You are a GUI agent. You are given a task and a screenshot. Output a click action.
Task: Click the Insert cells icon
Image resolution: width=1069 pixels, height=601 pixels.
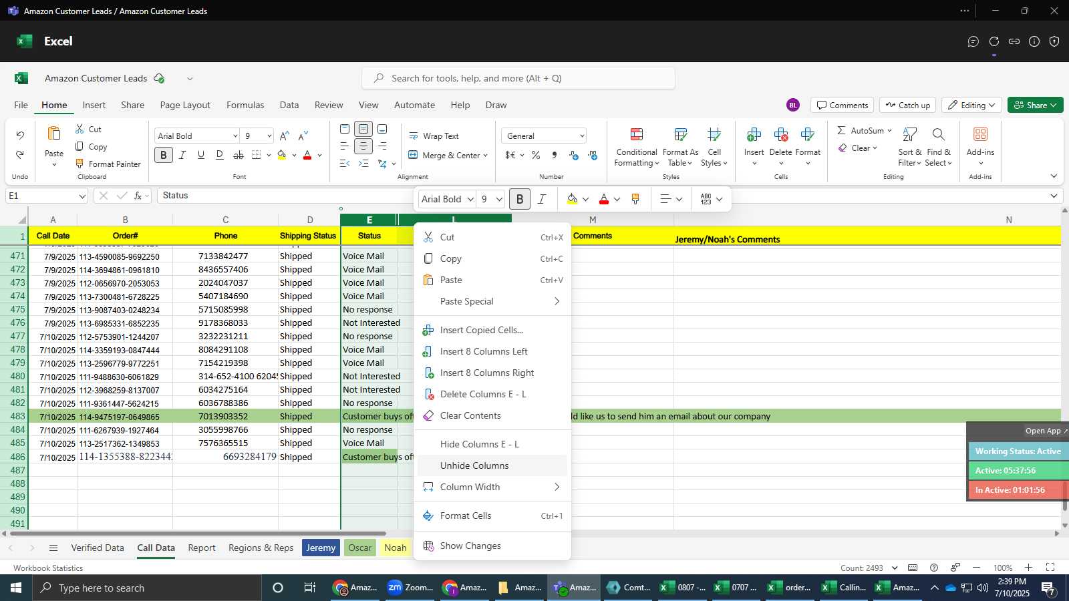point(754,135)
